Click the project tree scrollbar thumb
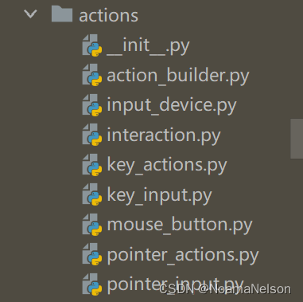Screen dimensions: 303x302 pyautogui.click(x=297, y=139)
